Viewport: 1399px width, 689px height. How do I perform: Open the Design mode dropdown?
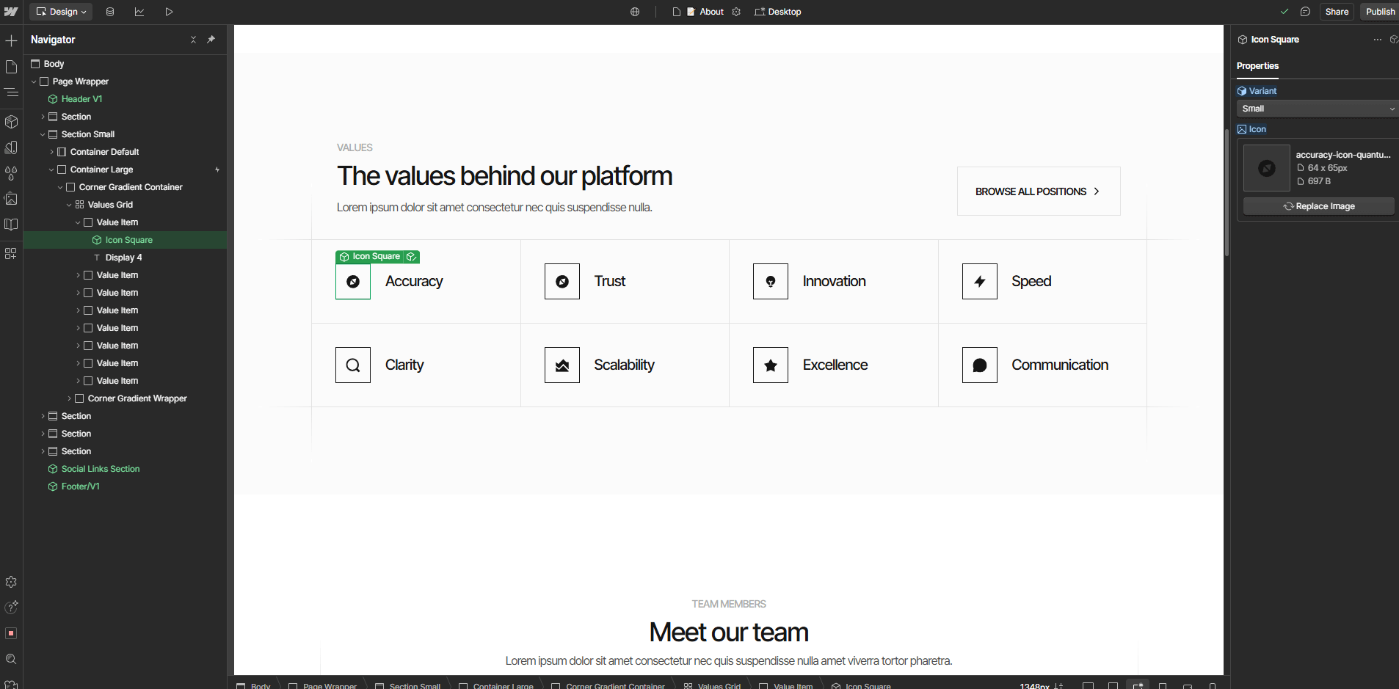pos(62,12)
